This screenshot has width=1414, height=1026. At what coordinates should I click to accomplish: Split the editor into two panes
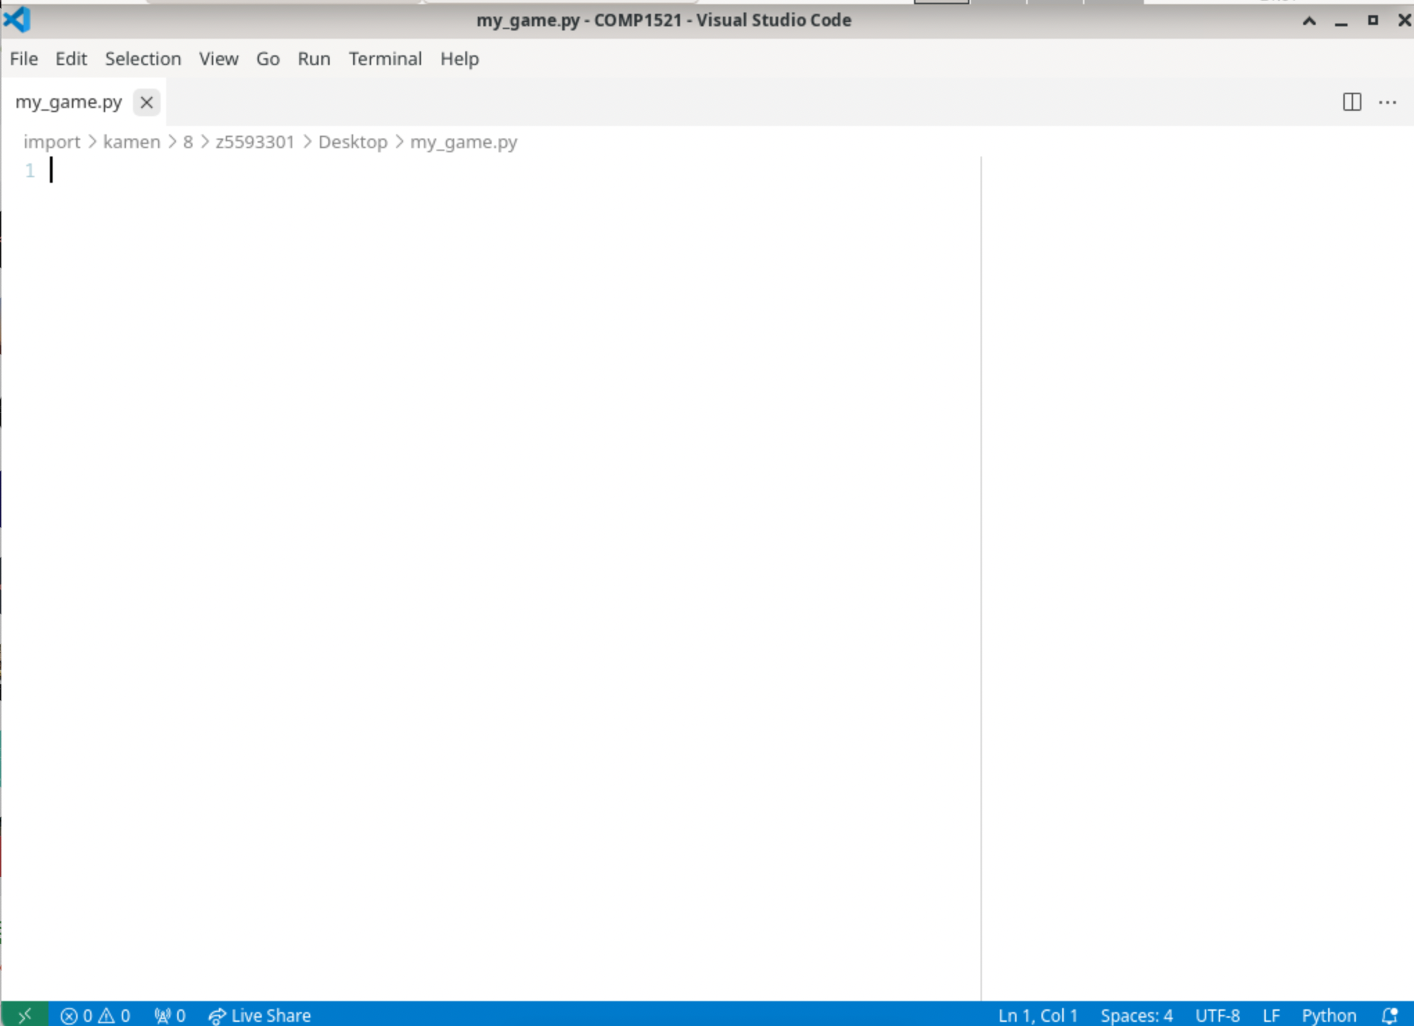click(x=1352, y=102)
